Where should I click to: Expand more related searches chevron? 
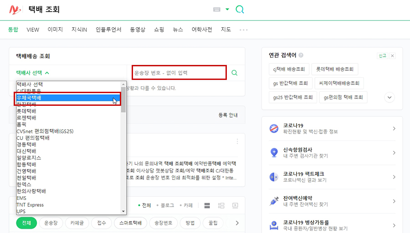(x=389, y=98)
